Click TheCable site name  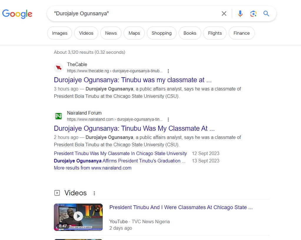77,65
